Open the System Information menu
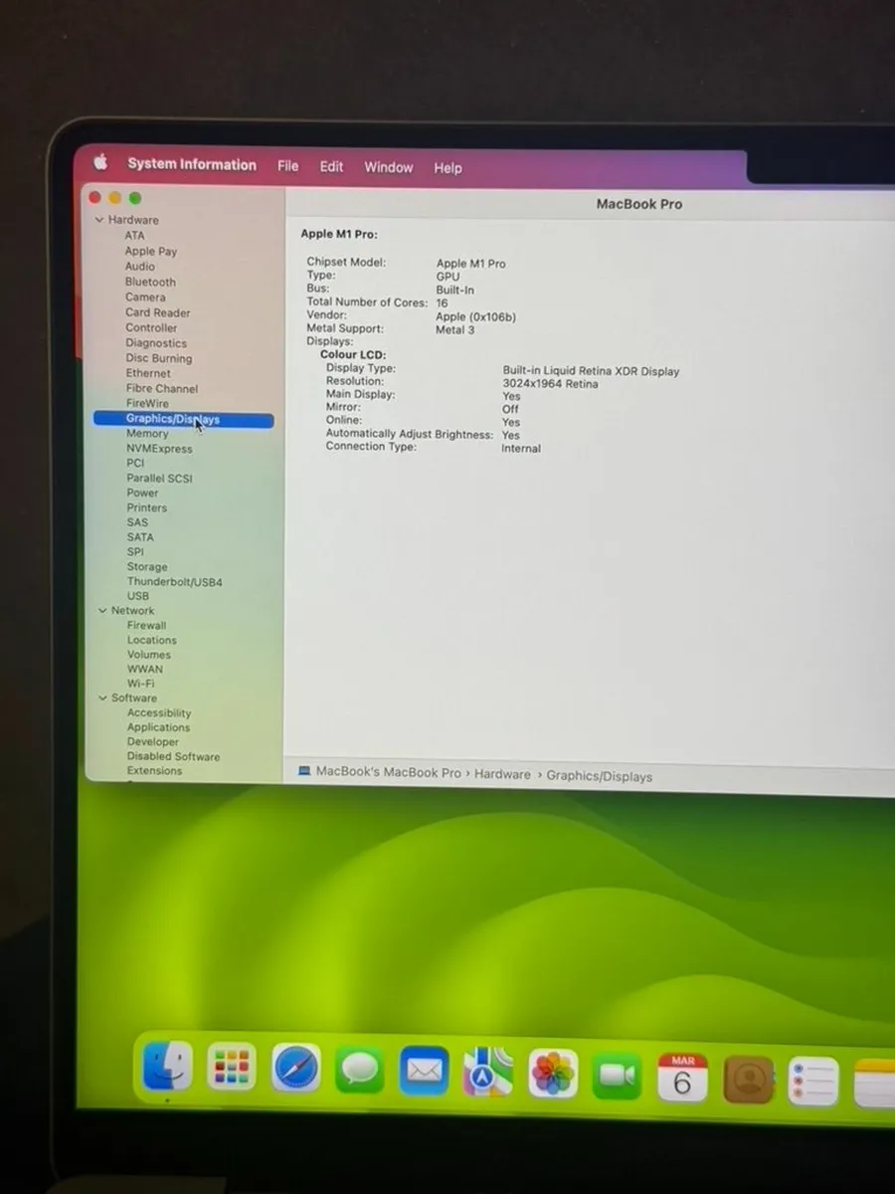This screenshot has width=895, height=1194. click(192, 165)
